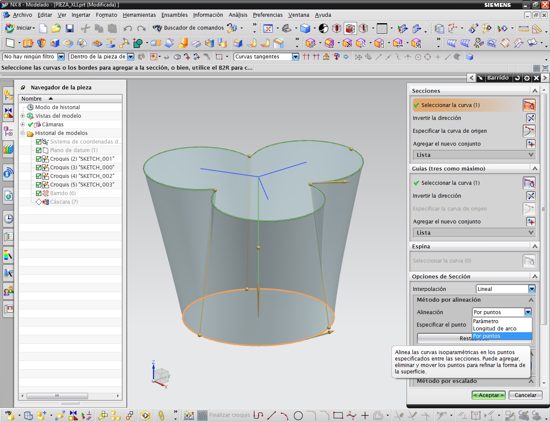Click the section curve selection icon in Secciones
The height and width of the screenshot is (422, 550).
(x=529, y=105)
